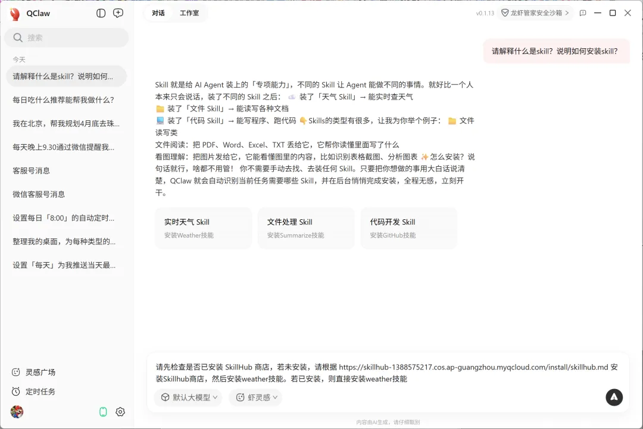Send message with the arrow button
Viewport: 643px width, 429px height.
[x=614, y=397]
